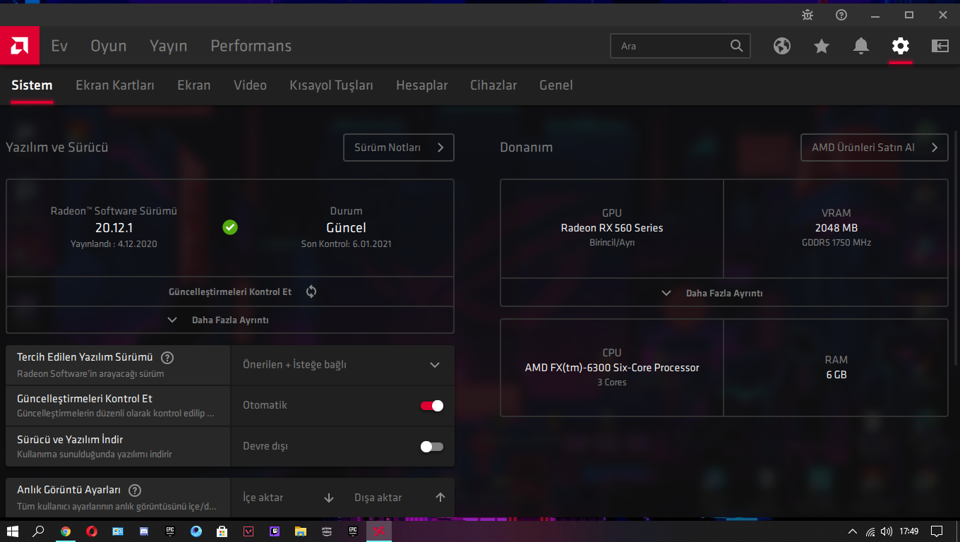Open the Kısayol Tuşları tab

[x=332, y=85]
